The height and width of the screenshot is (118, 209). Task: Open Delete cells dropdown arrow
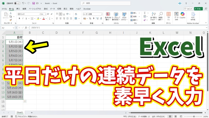click(x=139, y=16)
